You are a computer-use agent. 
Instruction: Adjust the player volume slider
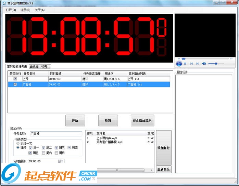[x=216, y=64]
